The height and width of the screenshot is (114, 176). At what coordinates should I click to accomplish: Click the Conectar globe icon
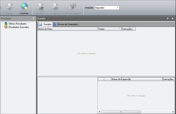tap(24, 6)
